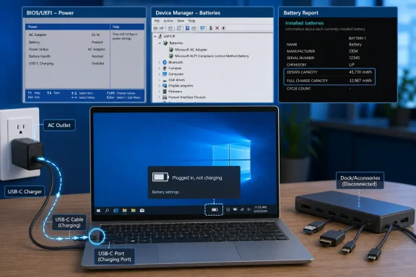The width and height of the screenshot is (416, 277).
Task: Click the volume speaker tray icon
Action: tap(249, 209)
